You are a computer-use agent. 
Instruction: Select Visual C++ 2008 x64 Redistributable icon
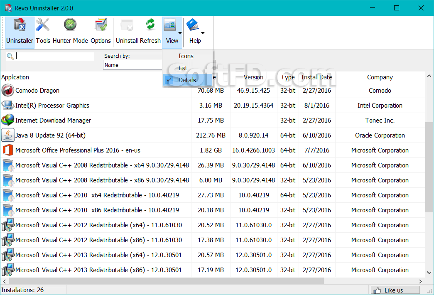[8, 165]
